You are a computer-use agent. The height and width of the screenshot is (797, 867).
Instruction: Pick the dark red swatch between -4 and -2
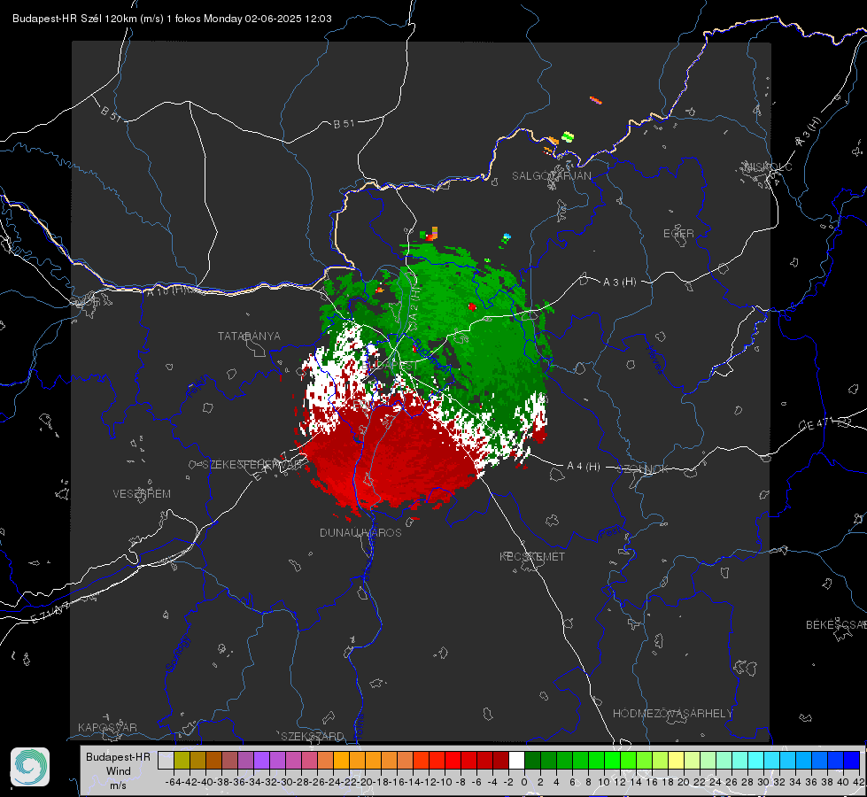click(x=500, y=760)
